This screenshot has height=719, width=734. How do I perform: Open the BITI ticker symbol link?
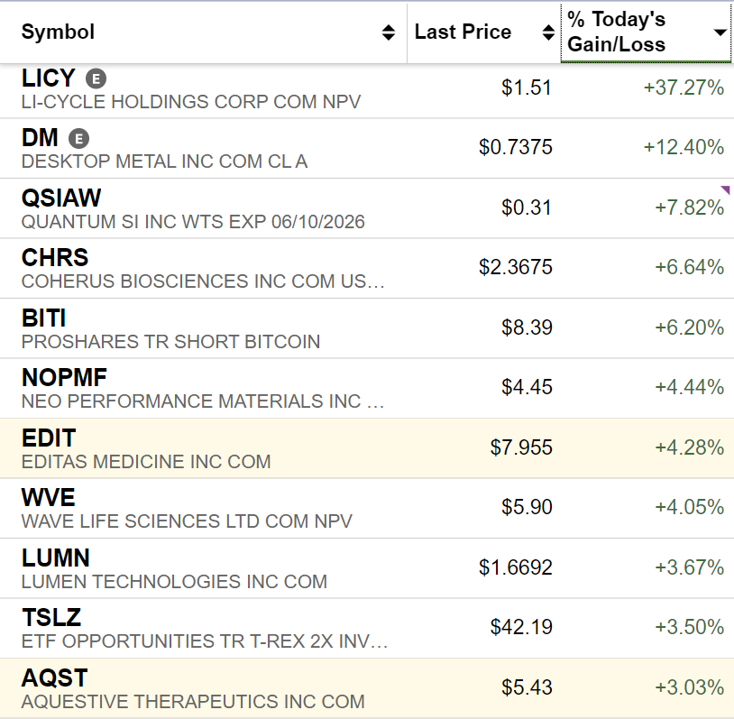pos(44,318)
